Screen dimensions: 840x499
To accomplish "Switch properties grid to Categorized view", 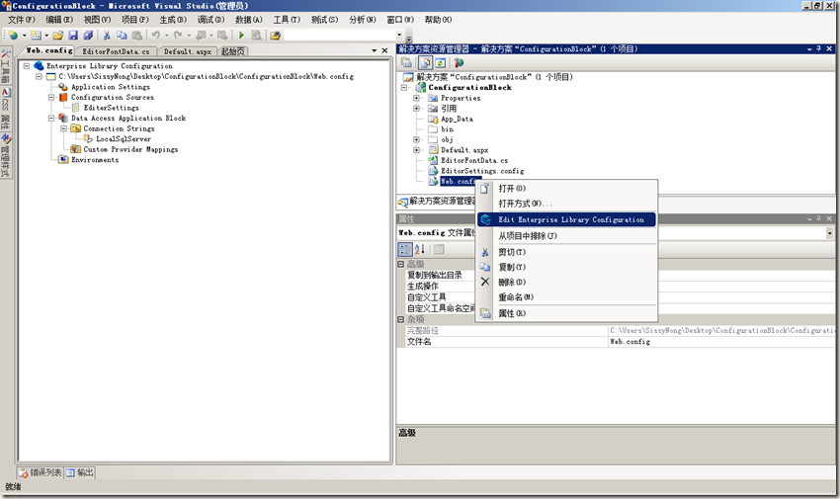I will [x=405, y=249].
